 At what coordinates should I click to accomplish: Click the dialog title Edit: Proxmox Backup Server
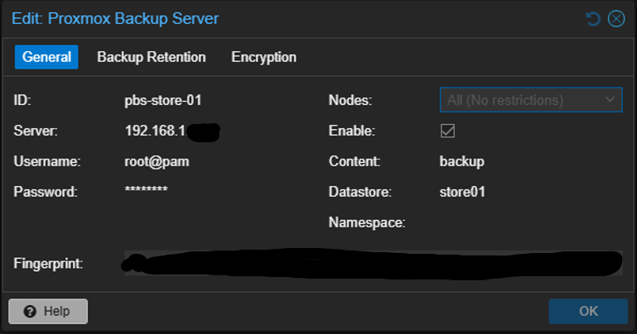coord(115,18)
